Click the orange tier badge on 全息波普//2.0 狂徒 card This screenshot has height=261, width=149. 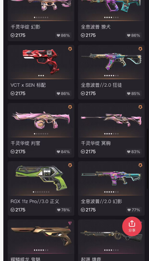(x=140, y=49)
